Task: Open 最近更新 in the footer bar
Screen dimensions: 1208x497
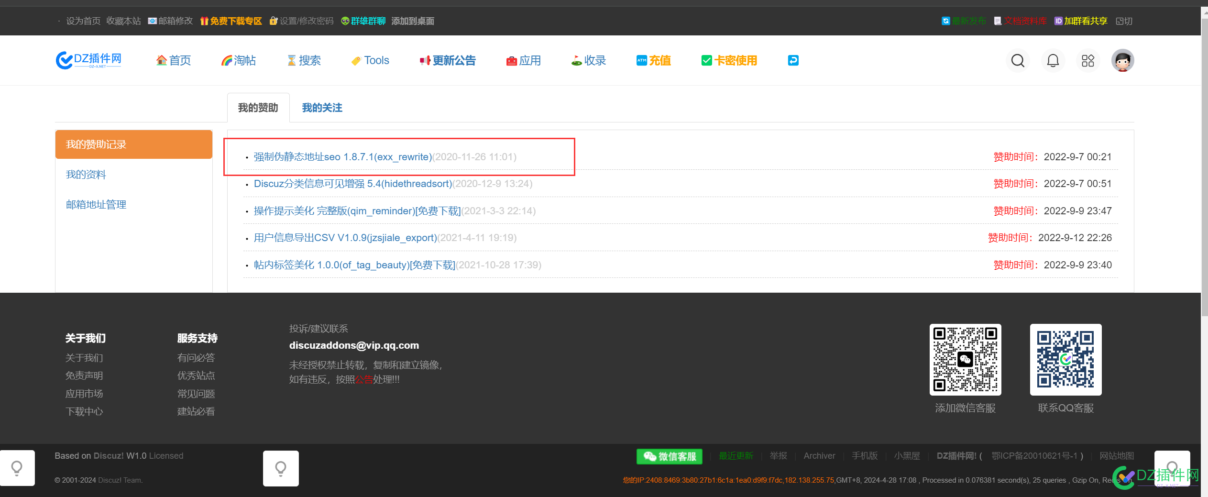Action: 736,456
